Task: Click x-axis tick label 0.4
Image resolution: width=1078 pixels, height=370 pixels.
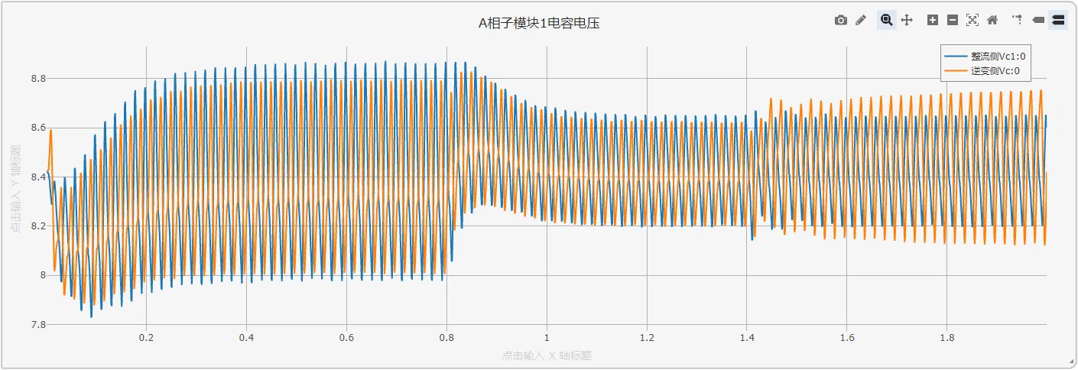Action: tap(246, 337)
